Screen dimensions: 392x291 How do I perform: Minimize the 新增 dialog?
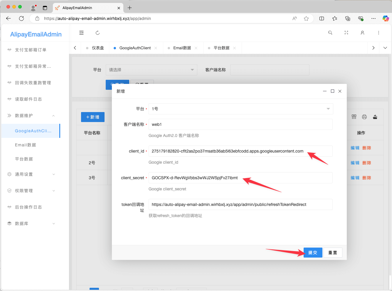point(325,91)
